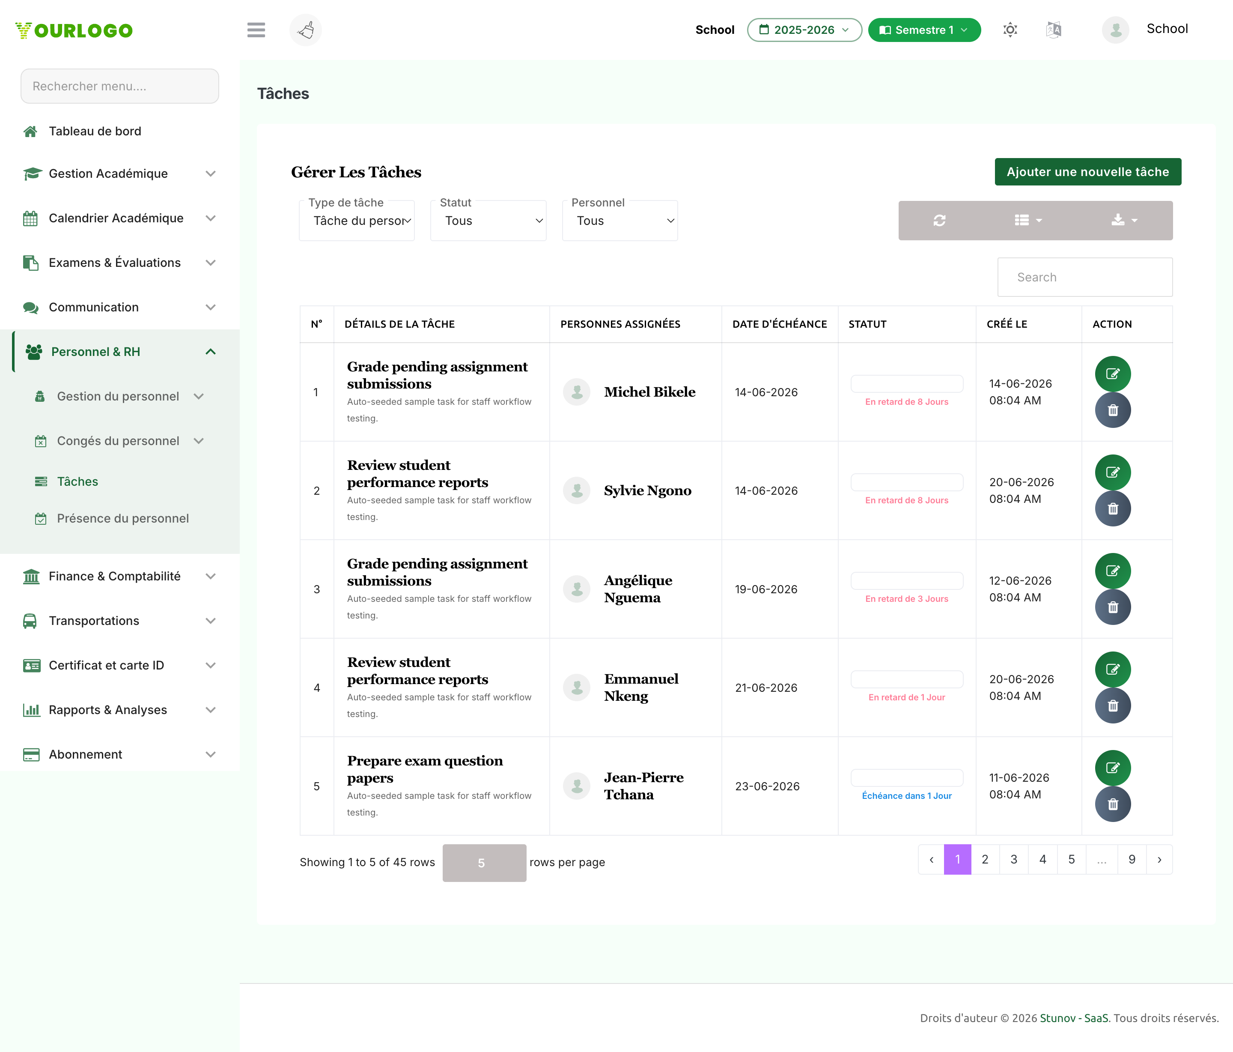The width and height of the screenshot is (1233, 1052).
Task: Expand Examens & Évaluations menu
Action: pos(119,263)
